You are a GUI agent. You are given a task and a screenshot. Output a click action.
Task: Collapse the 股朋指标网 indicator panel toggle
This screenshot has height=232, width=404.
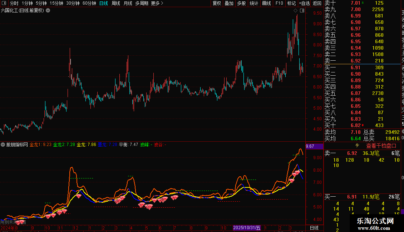[3, 145]
